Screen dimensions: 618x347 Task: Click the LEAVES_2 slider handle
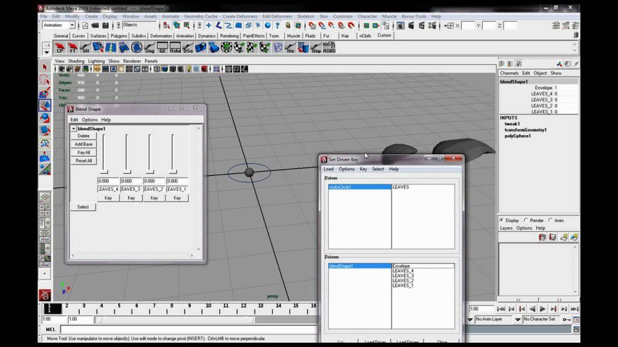coord(150,172)
